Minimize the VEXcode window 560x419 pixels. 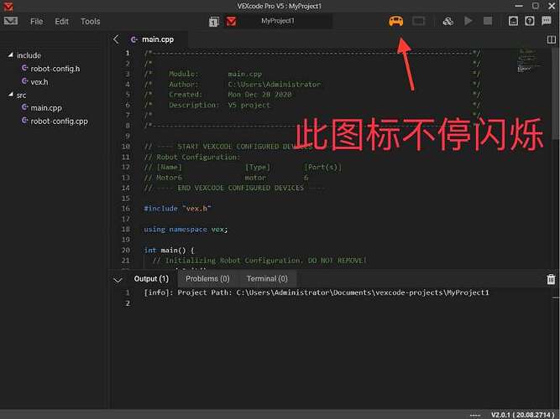[519, 6]
